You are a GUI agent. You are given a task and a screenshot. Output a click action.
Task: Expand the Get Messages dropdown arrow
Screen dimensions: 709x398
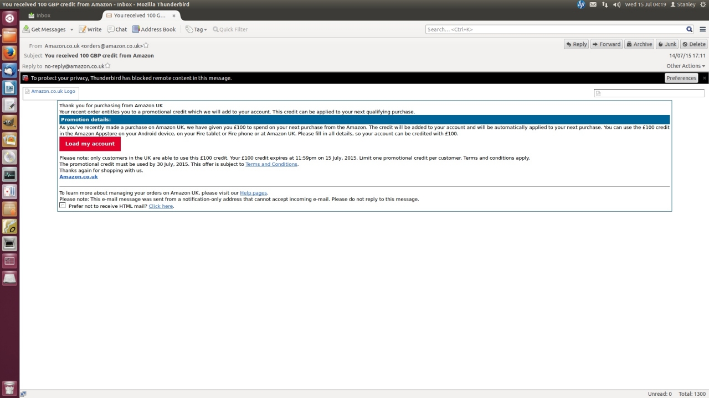coord(70,30)
